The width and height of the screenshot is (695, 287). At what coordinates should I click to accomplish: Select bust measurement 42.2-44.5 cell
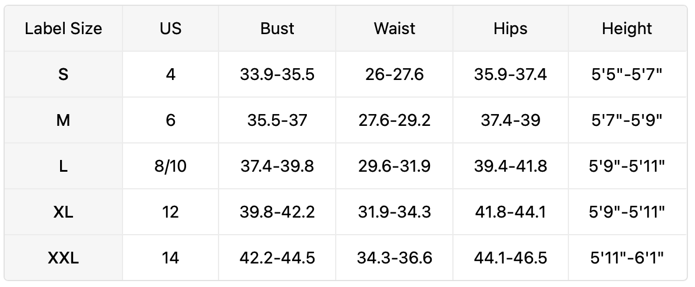(277, 258)
